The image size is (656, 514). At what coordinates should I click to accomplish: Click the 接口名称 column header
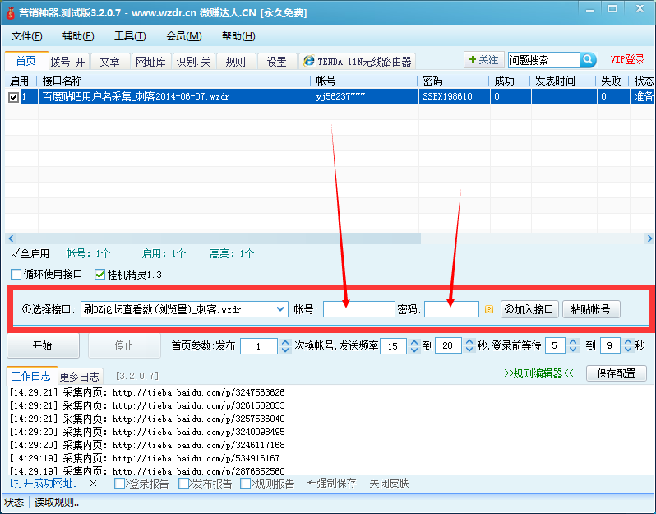[x=174, y=81]
